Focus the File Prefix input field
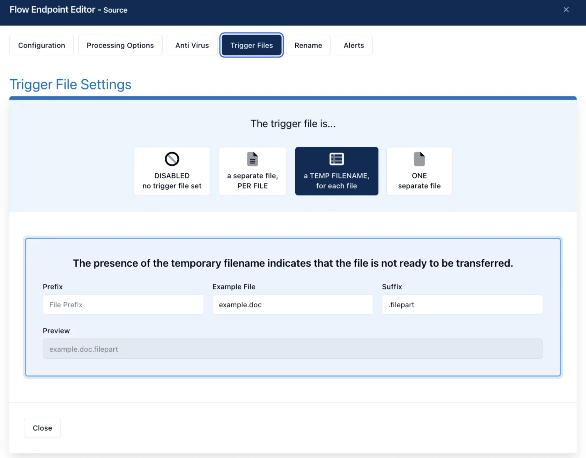586x458 pixels. (x=123, y=305)
